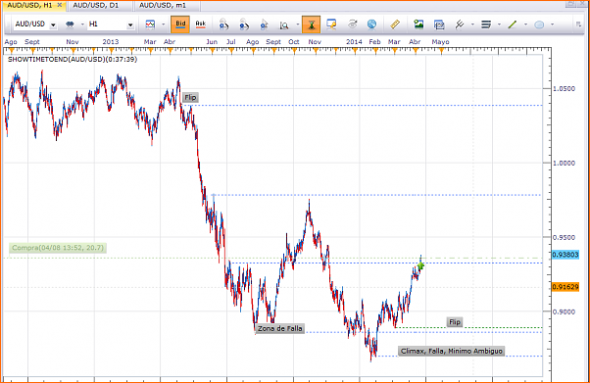Click the globe icon in toolbar
Viewport: 590px width, 383px height.
point(371,24)
